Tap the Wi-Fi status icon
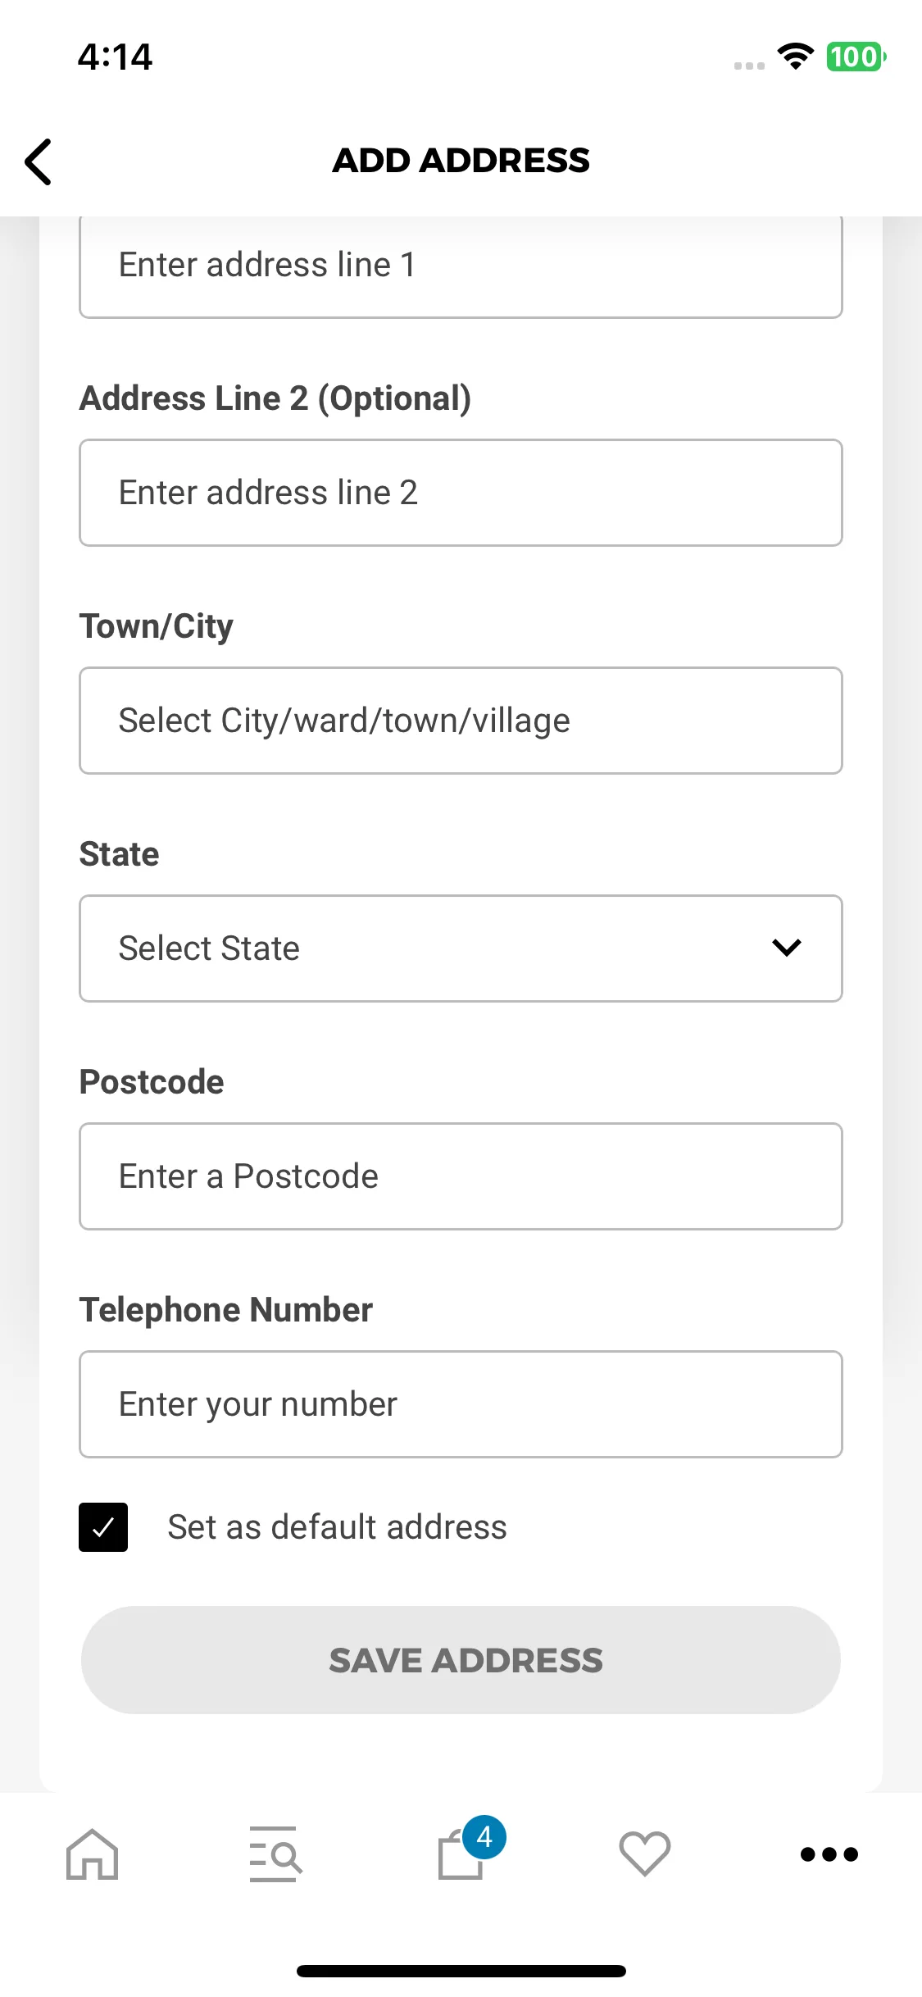The height and width of the screenshot is (1997, 922). pyautogui.click(x=795, y=57)
